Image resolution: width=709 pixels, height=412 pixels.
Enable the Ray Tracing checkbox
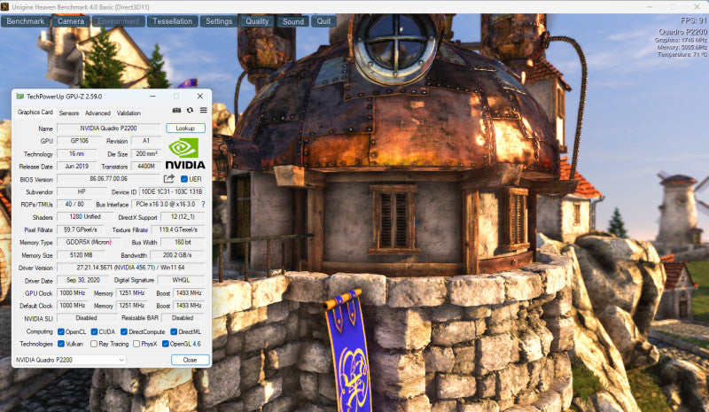click(x=94, y=344)
